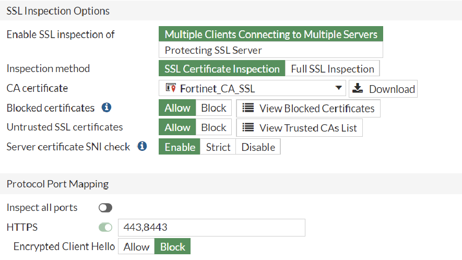Set SNI check to Strict
The height and width of the screenshot is (260, 462).
point(218,147)
